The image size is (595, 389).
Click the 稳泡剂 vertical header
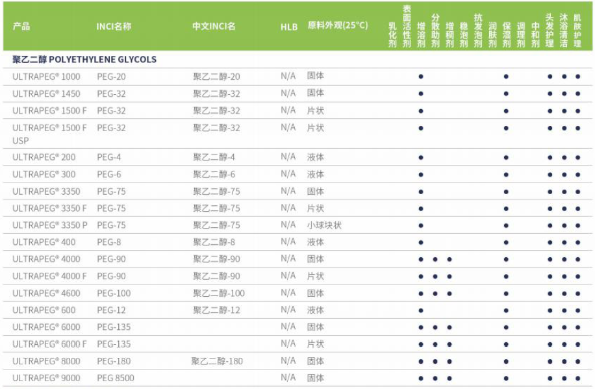click(464, 35)
